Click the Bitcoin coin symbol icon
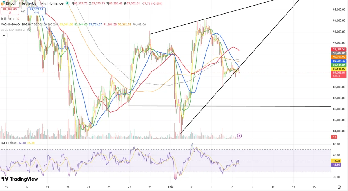The image size is (348, 191). tap(3, 3)
